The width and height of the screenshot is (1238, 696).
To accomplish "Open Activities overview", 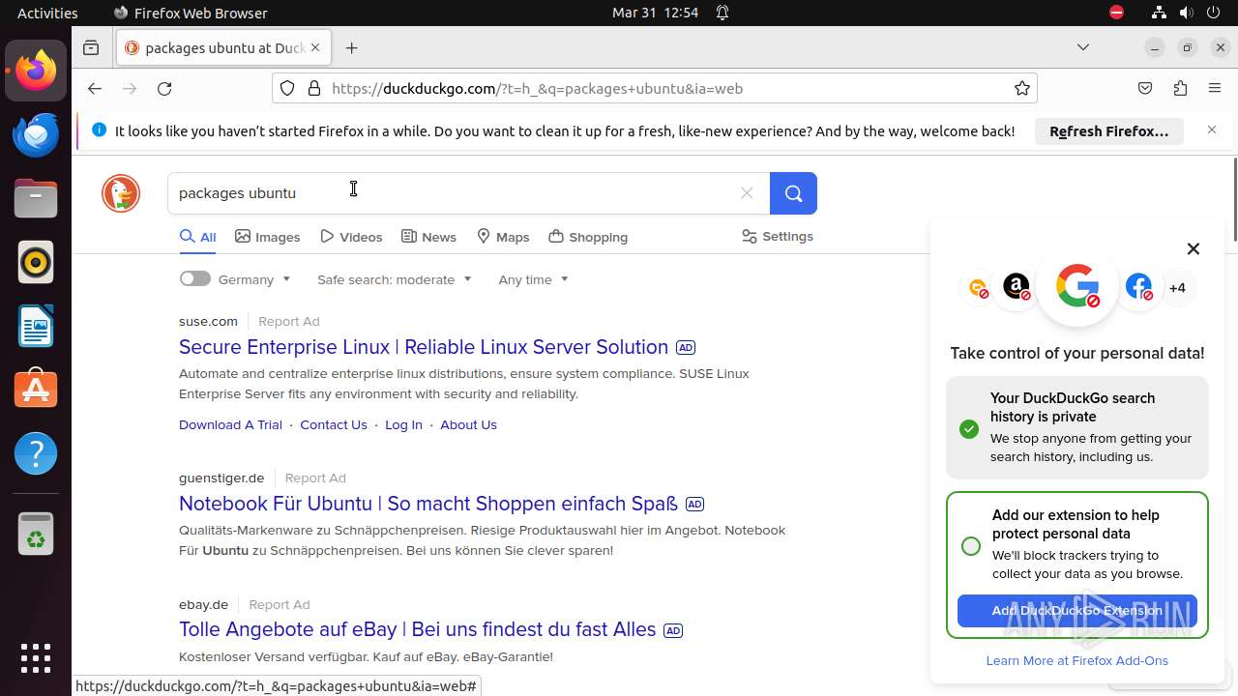I will [47, 13].
